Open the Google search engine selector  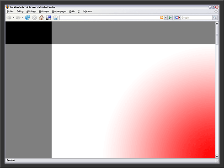click(177, 18)
